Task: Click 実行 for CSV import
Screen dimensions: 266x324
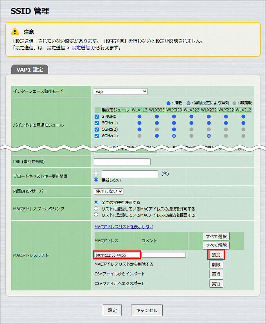Action: pos(216,274)
